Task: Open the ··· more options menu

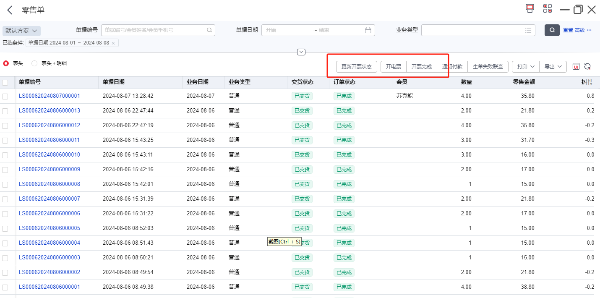Action: click(588, 30)
